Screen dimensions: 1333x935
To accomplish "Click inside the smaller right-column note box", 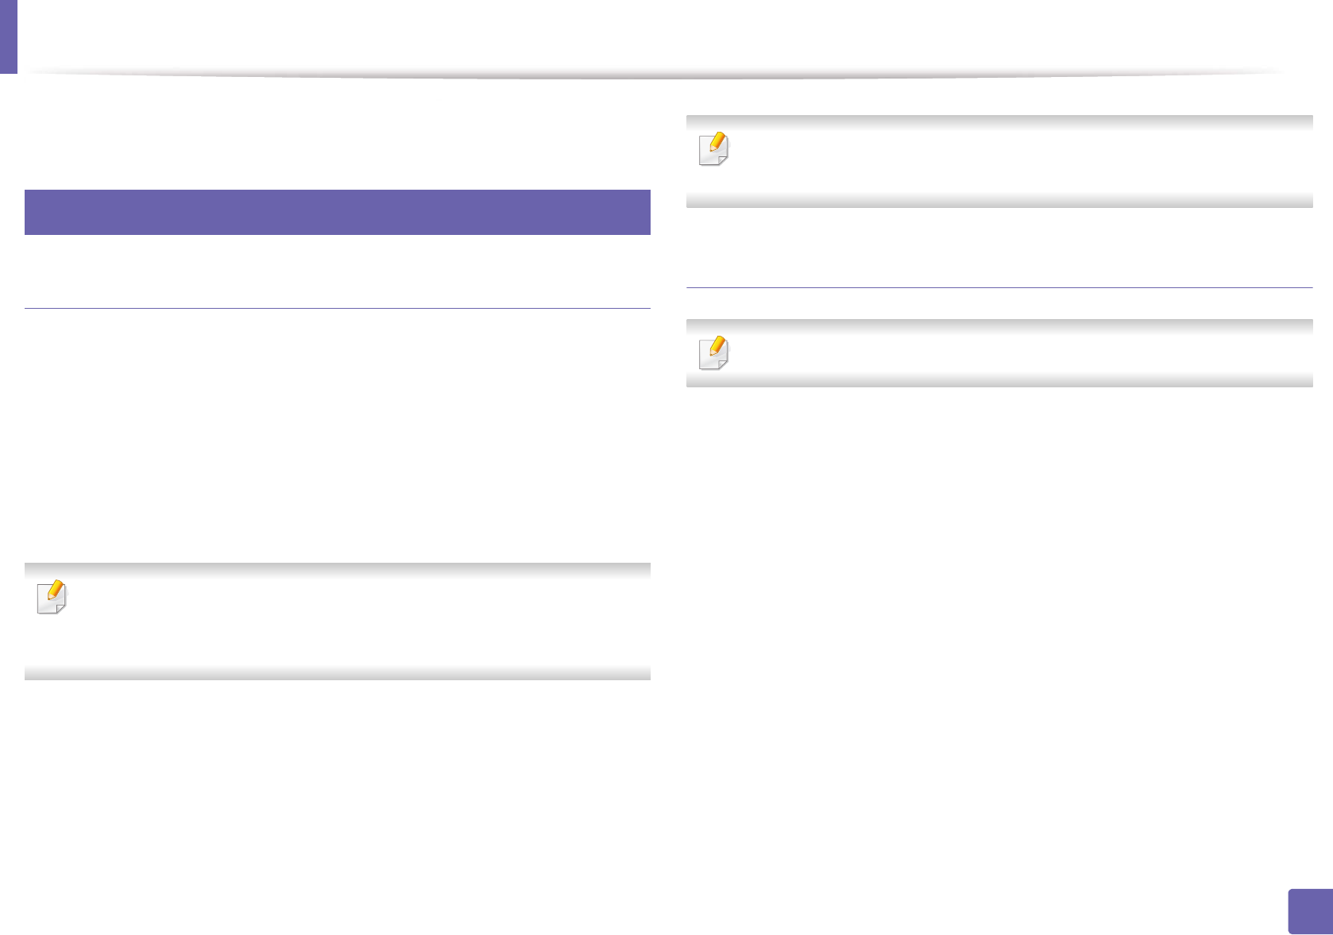I will click(1017, 353).
